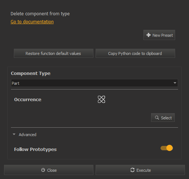The width and height of the screenshot is (189, 179).
Task: Click the Part combo box field
Action: click(x=94, y=83)
